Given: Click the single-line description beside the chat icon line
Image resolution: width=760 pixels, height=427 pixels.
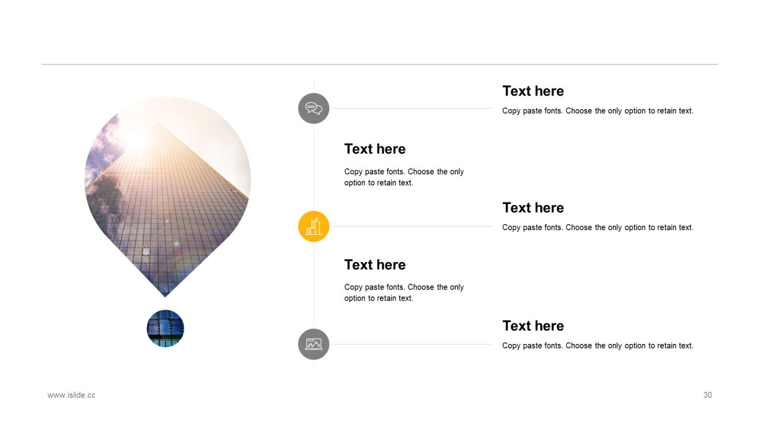Looking at the screenshot, I should [x=598, y=111].
